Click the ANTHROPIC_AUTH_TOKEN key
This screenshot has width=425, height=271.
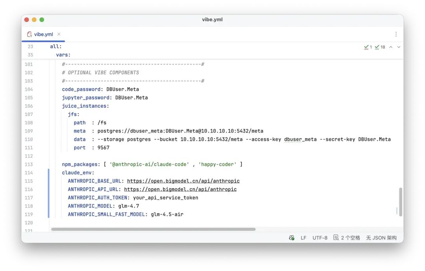(97, 198)
